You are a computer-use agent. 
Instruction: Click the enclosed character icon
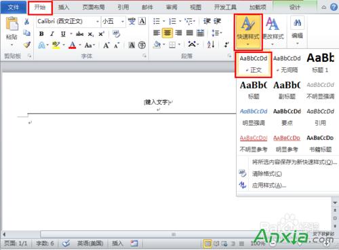(142, 45)
